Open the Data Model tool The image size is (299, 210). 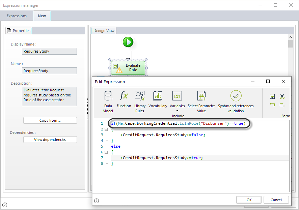108,102
